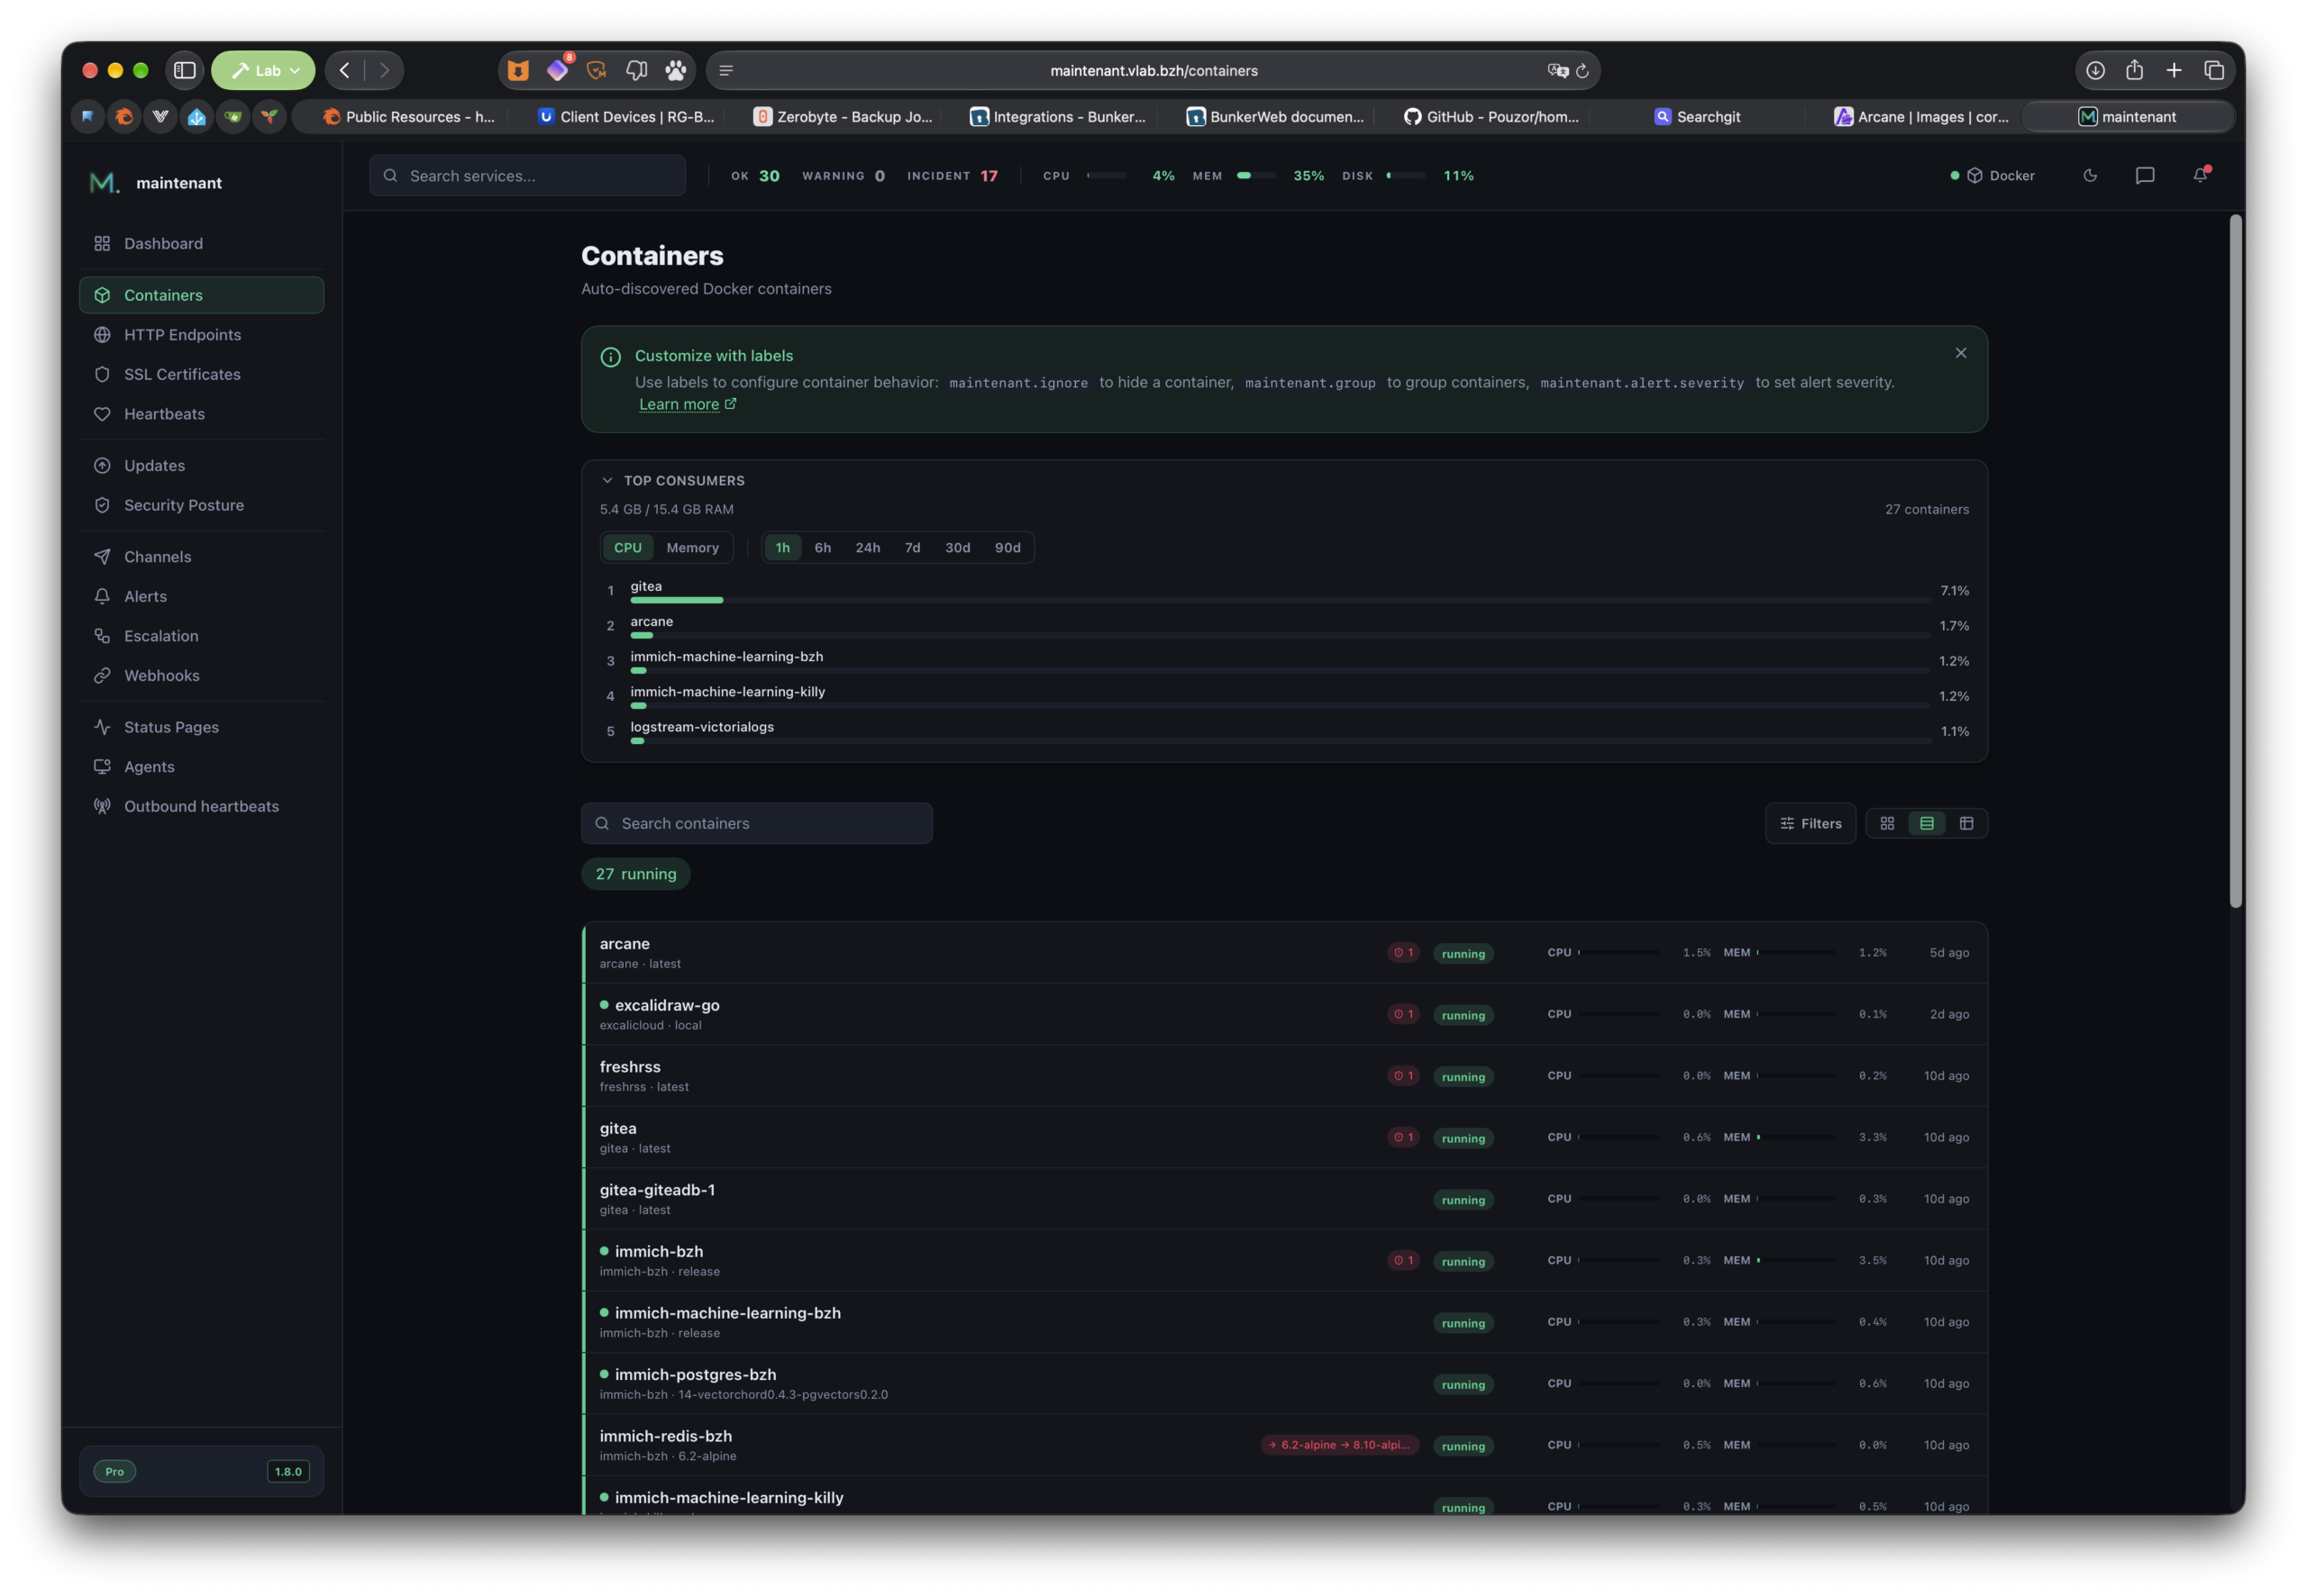This screenshot has width=2307, height=1596.
Task: Switch to list view layout
Action: tap(1926, 823)
